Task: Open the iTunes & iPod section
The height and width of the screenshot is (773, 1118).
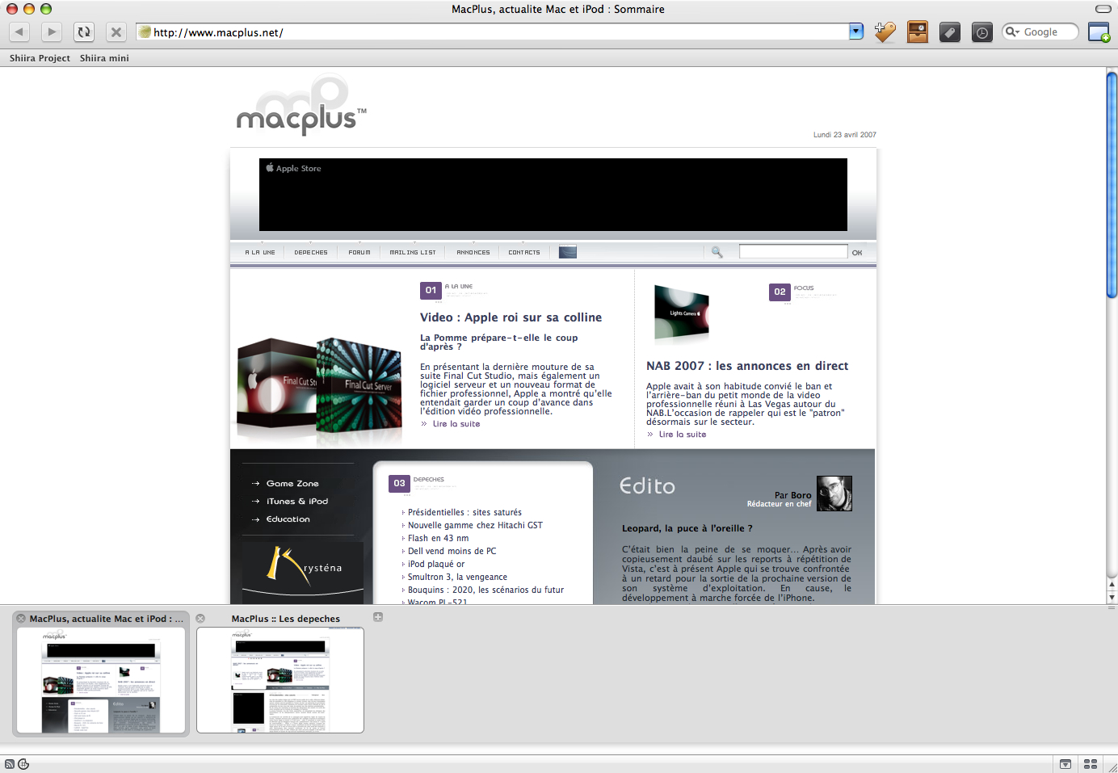Action: (297, 502)
